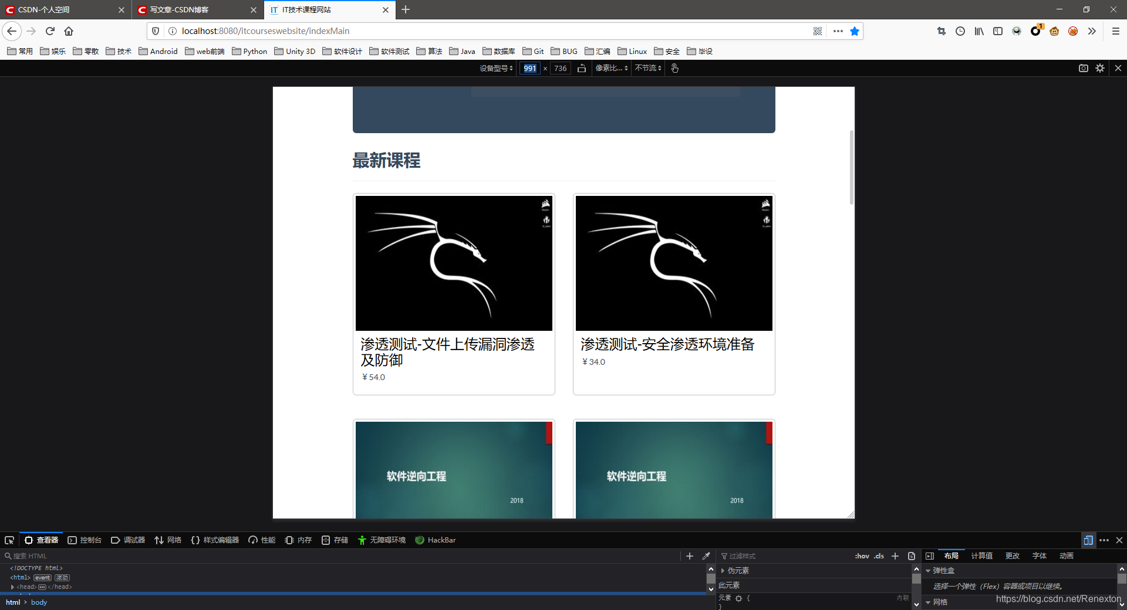The image size is (1127, 610).
Task: Open the Unity 3D bookmarks folder
Action: pyautogui.click(x=295, y=51)
